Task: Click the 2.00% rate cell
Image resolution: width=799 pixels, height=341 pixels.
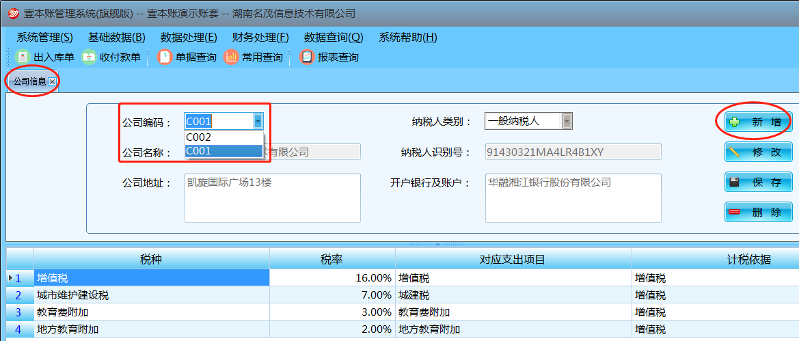Action: click(x=332, y=329)
